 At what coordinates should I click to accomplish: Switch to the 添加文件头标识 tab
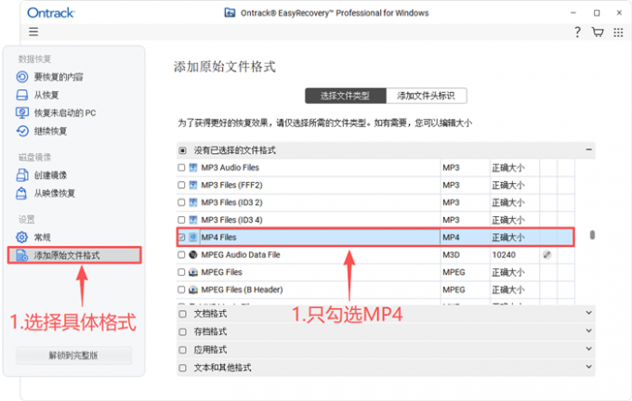(427, 96)
